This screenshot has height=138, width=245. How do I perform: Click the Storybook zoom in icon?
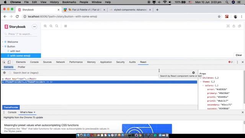tap(45, 26)
